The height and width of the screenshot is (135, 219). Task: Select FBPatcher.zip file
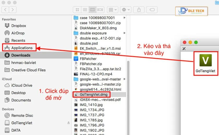coord(99,64)
